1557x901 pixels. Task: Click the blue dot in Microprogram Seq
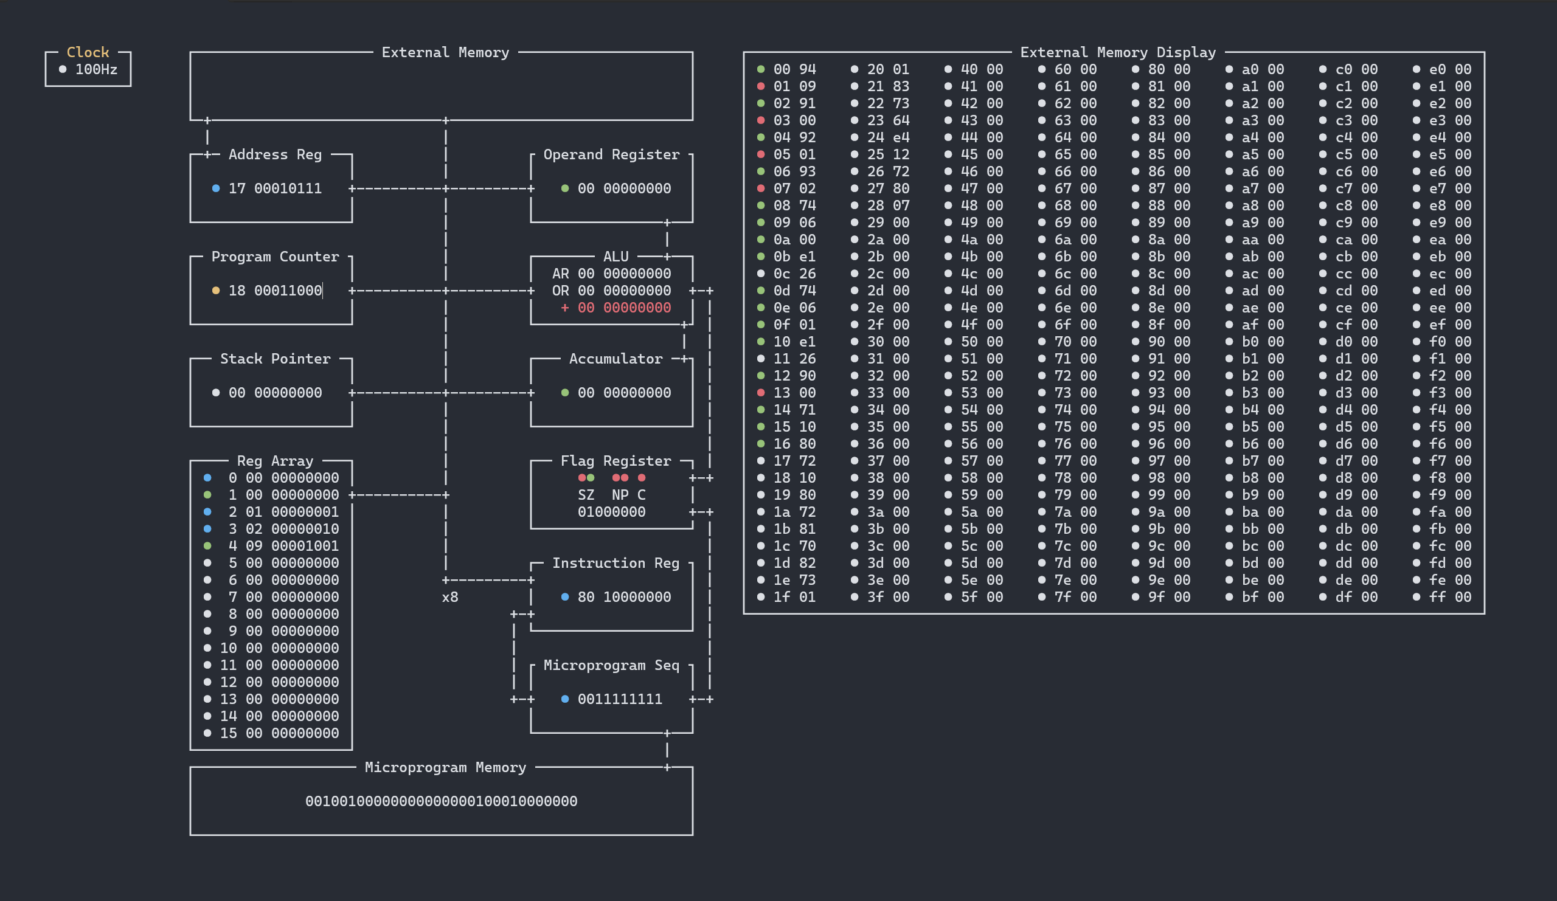[x=565, y=699]
